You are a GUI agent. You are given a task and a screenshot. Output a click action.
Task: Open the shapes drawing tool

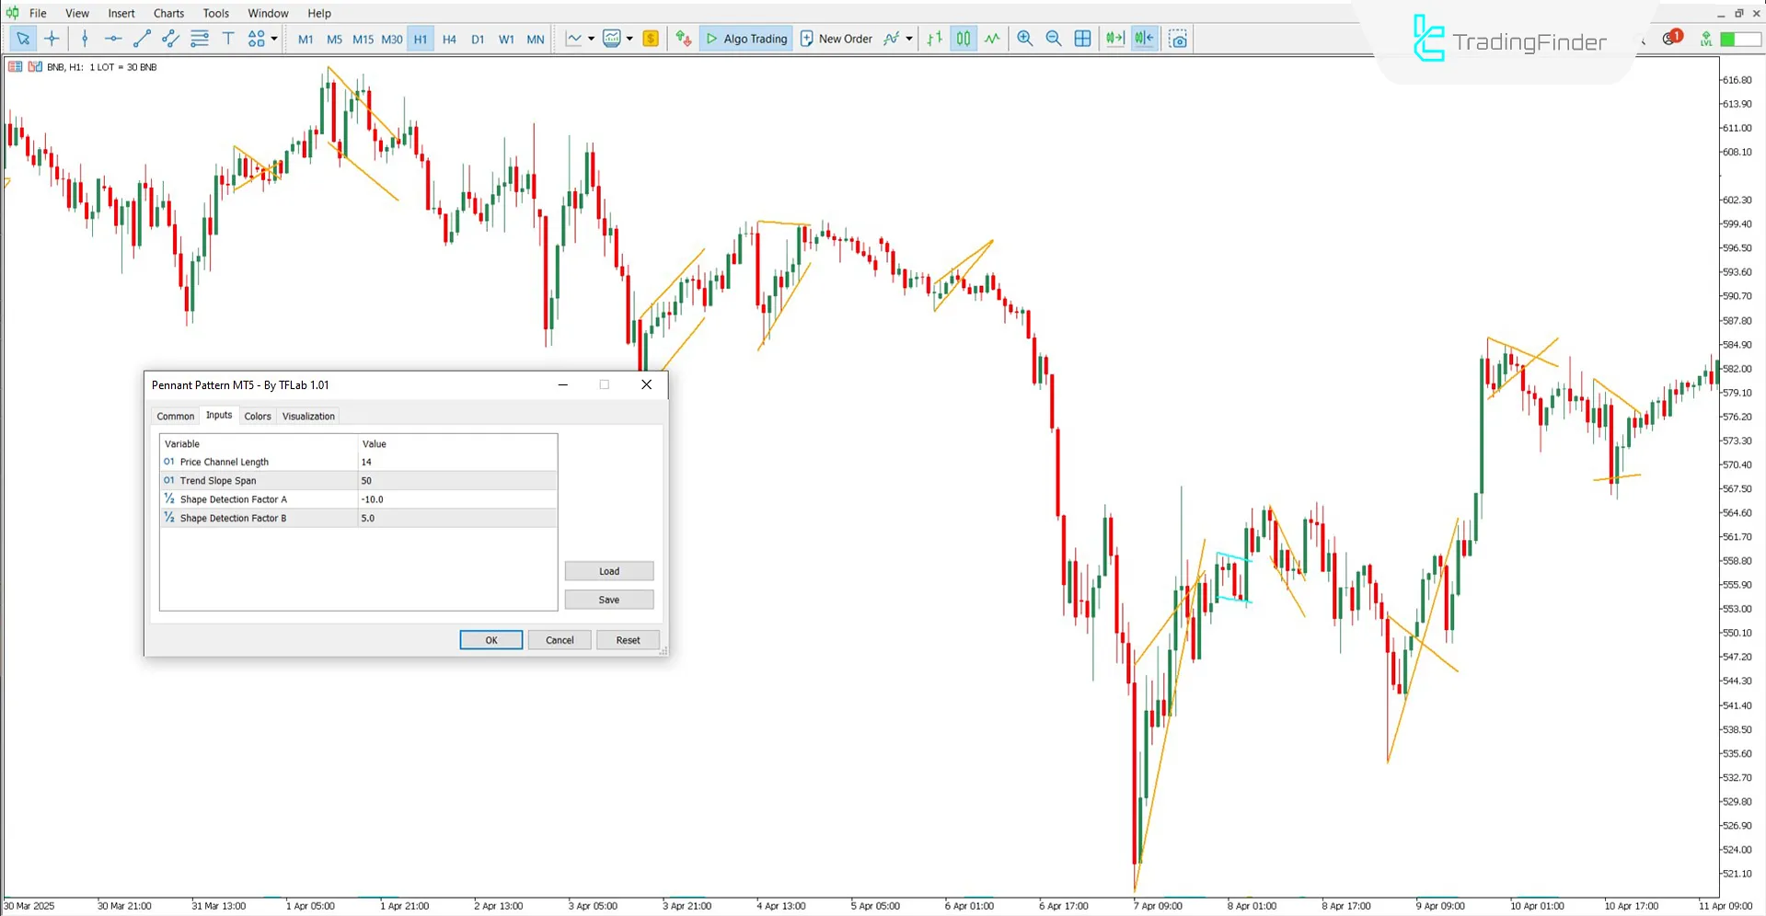point(256,39)
